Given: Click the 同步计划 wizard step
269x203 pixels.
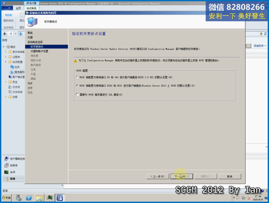Looking at the screenshot, I should coord(36,61).
